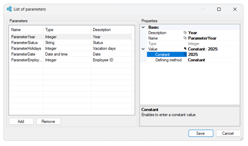
Task: Collapse the Value property node
Action: click(x=143, y=49)
